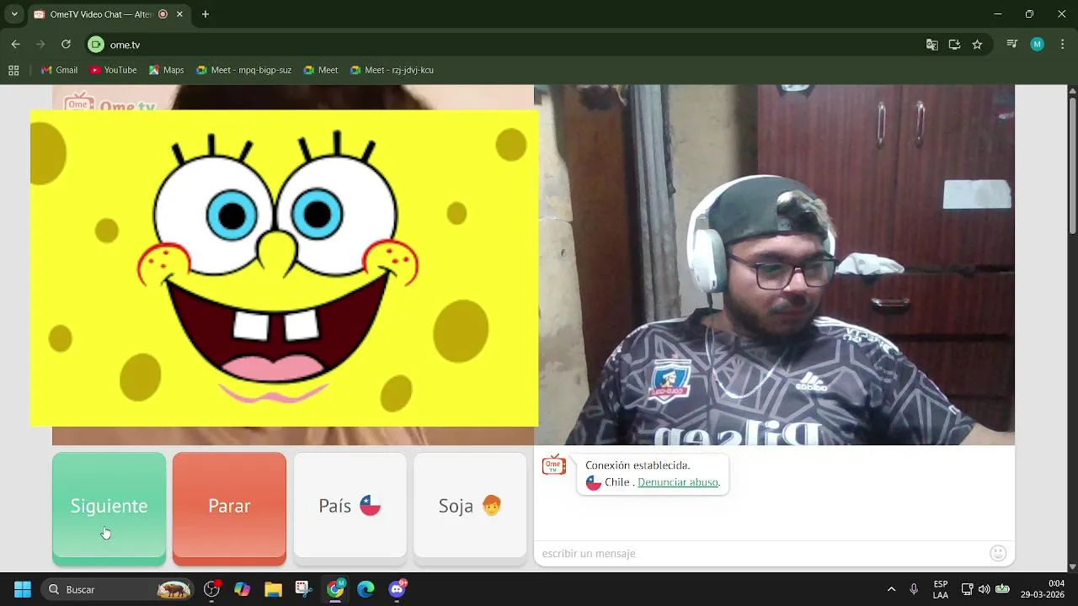Click the Denunciar abuso link
Viewport: 1078px width, 606px height.
pos(678,482)
